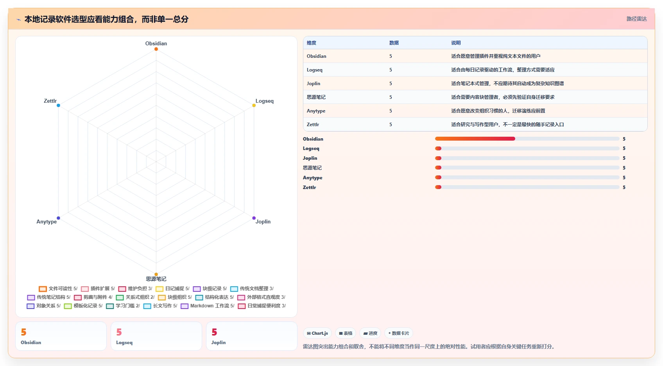663x366 pixels.
Task: Click the Zettlr progress bar
Action: pos(527,187)
